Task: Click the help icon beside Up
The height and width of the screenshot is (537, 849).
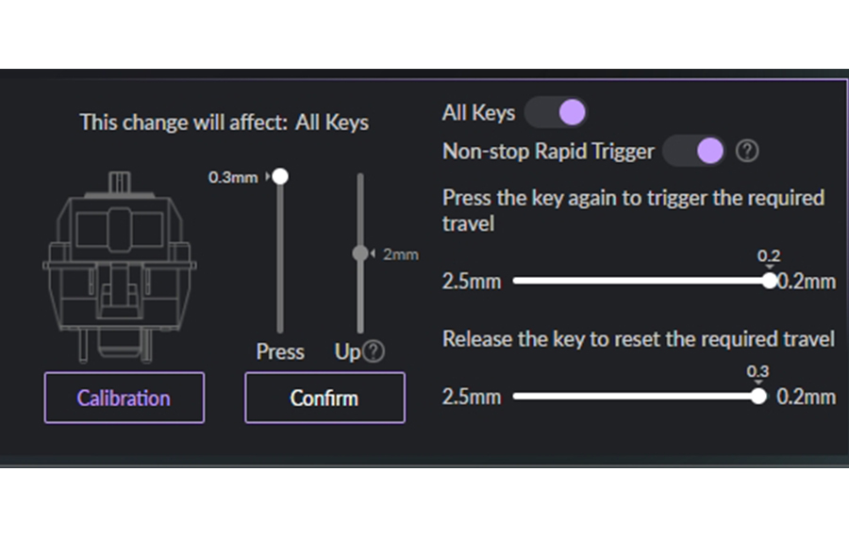Action: pos(374,351)
